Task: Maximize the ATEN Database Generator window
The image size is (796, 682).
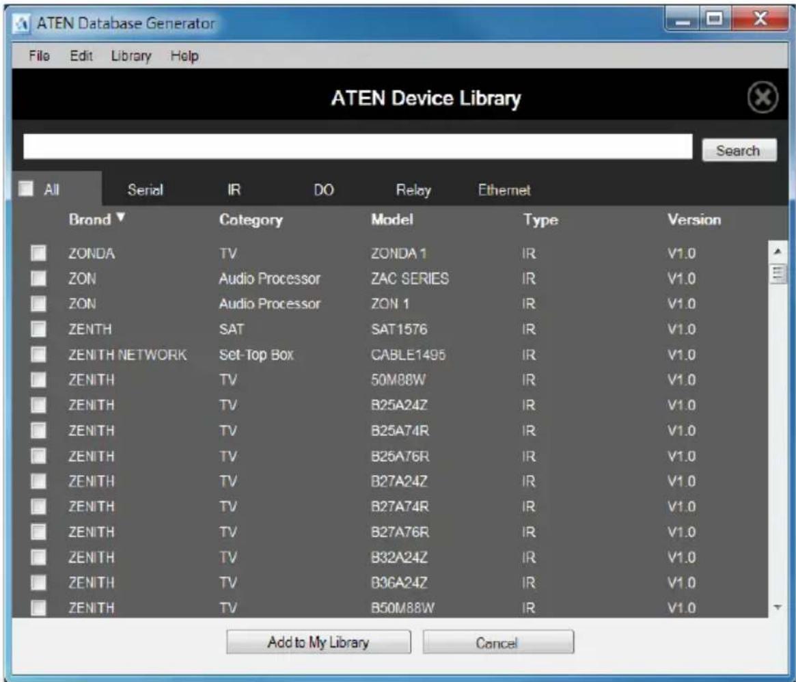Action: [x=715, y=19]
